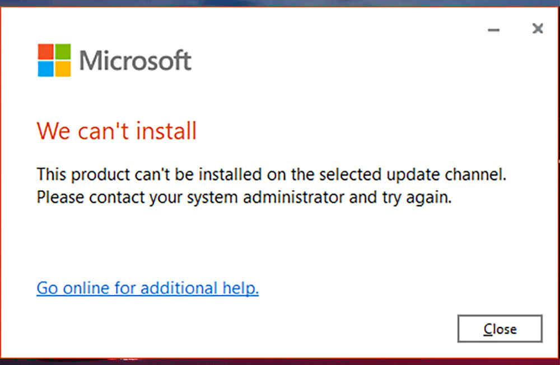Click the yellow square of Microsoft logo
The height and width of the screenshot is (365, 560).
click(63, 68)
